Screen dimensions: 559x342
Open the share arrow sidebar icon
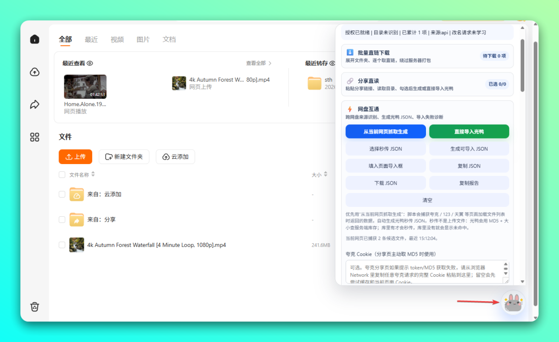coord(35,105)
